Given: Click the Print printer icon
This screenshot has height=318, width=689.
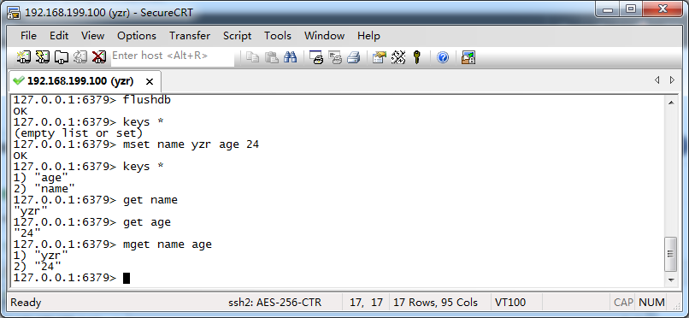Looking at the screenshot, I should (354, 57).
